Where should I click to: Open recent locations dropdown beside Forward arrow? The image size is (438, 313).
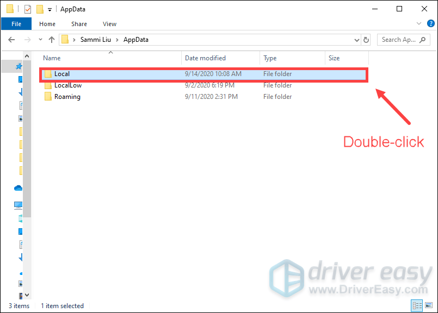point(40,40)
